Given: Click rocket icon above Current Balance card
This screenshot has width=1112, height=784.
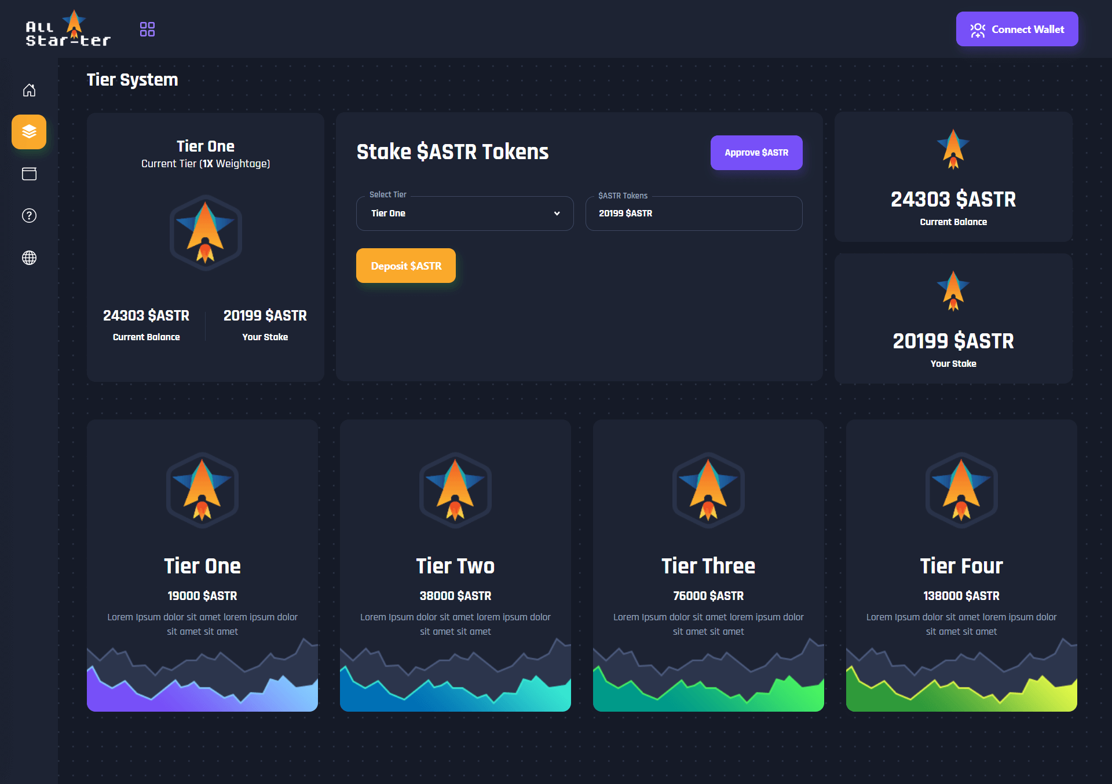Looking at the screenshot, I should 953,149.
